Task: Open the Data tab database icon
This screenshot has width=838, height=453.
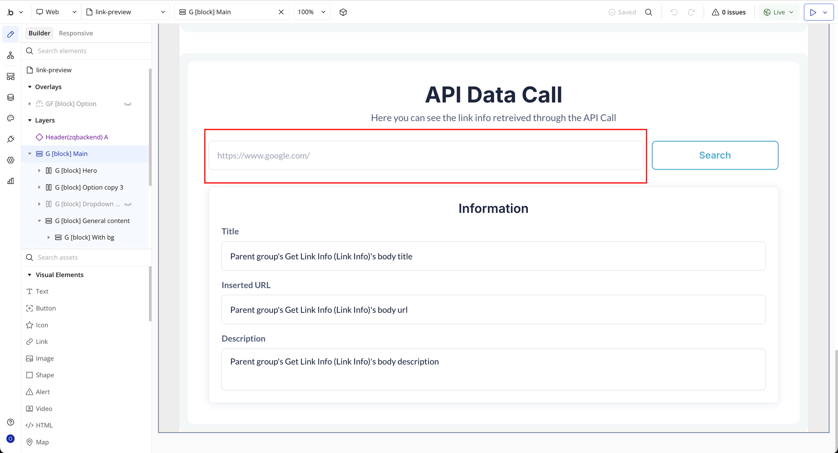Action: point(11,97)
